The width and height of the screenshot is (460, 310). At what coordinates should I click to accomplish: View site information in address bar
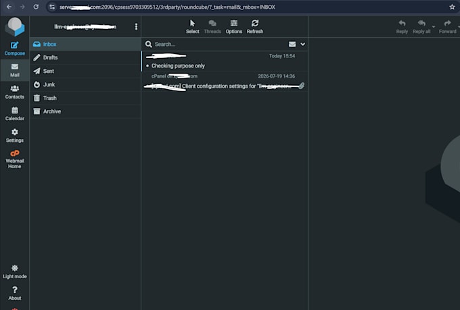[52, 7]
